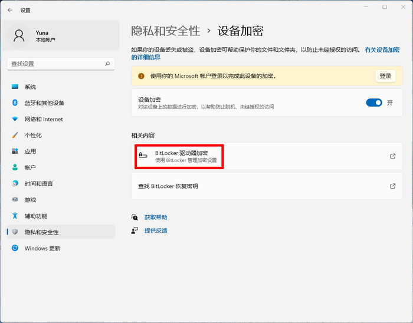The width and height of the screenshot is (413, 323).
Task: Click the 查找设置 search box
Action: (x=61, y=64)
